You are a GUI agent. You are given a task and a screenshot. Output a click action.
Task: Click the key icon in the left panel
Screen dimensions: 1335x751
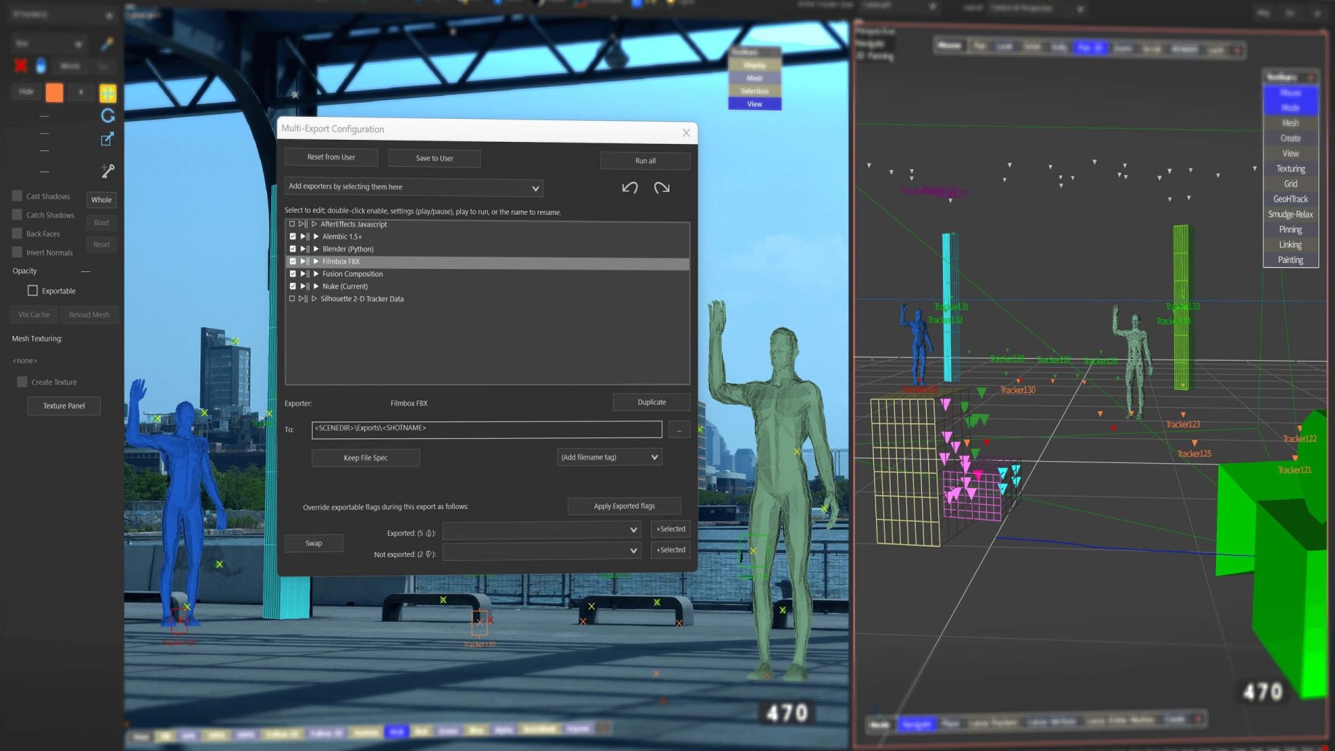coord(108,170)
